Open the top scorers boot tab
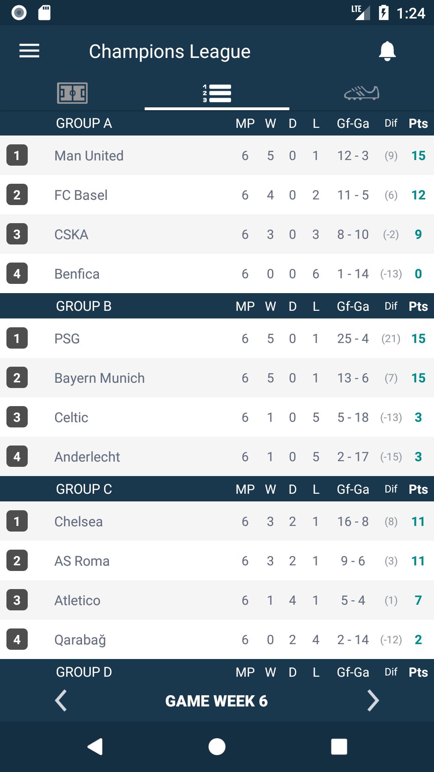The width and height of the screenshot is (434, 772). click(362, 93)
